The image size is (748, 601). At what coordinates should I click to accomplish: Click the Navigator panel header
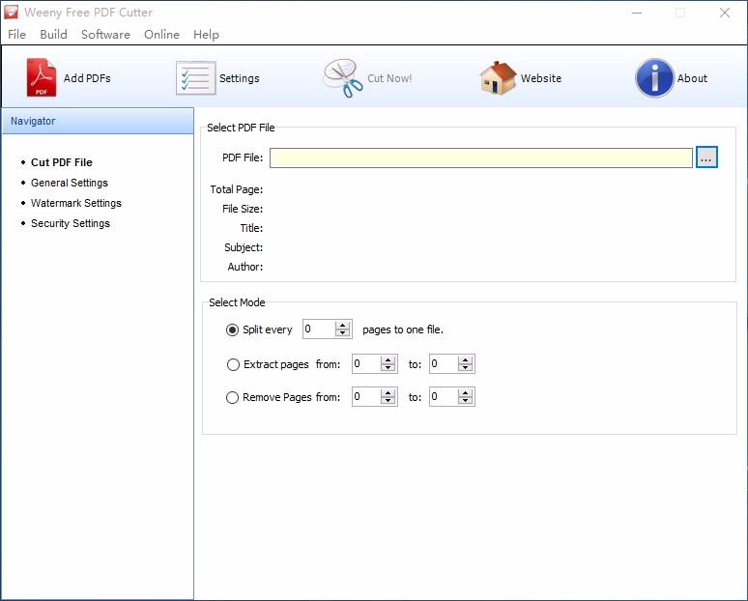pos(98,121)
